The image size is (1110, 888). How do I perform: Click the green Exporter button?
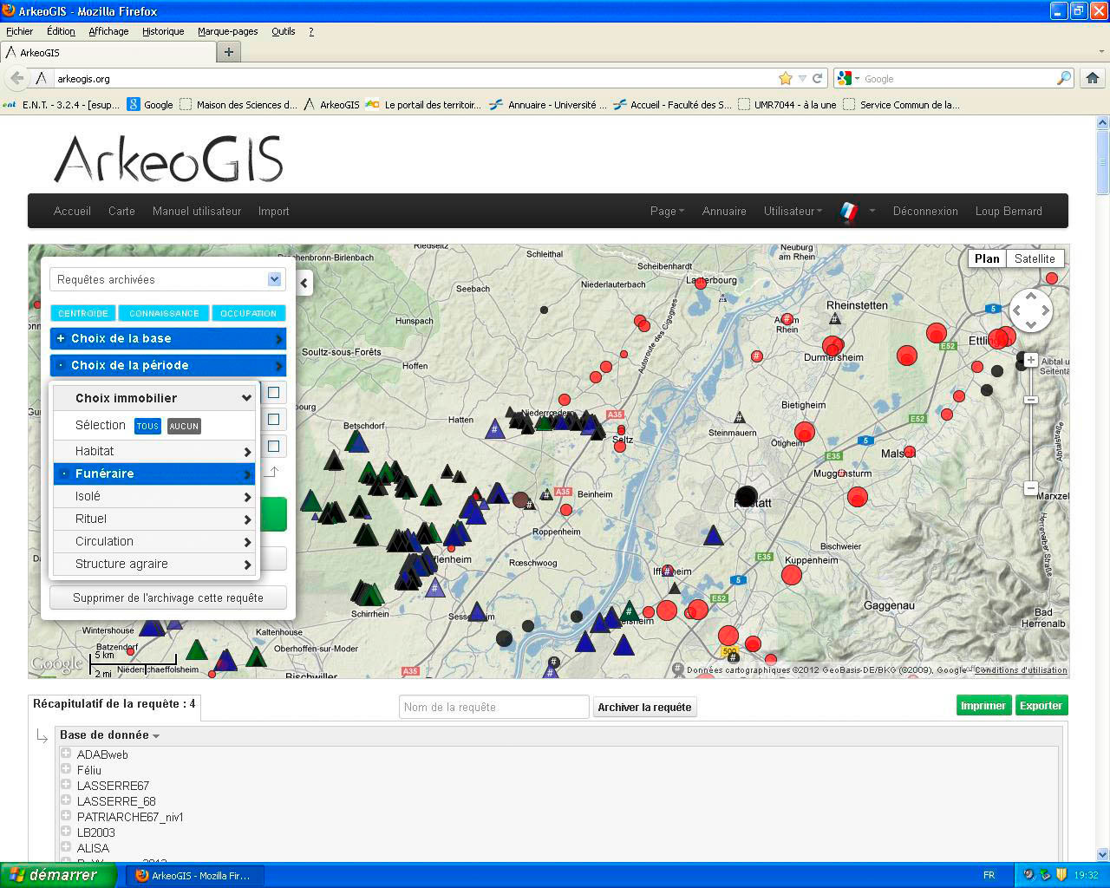tap(1041, 706)
